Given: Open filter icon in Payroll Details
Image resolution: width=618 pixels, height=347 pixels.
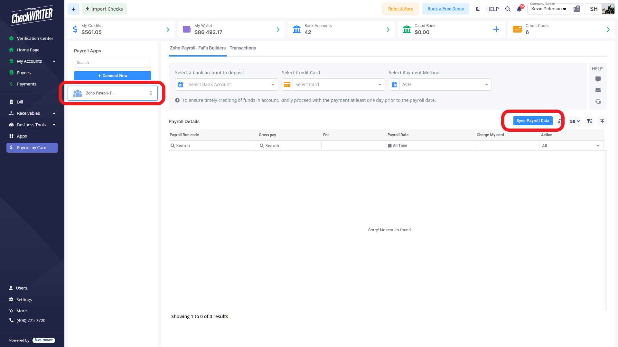Looking at the screenshot, I should tap(589, 121).
